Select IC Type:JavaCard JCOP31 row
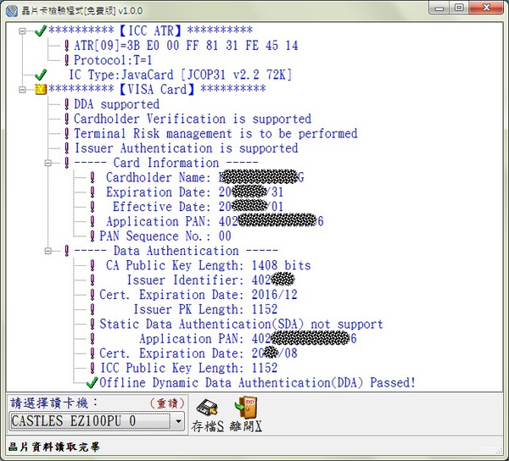Viewport: 509px width, 461px height. (x=180, y=75)
